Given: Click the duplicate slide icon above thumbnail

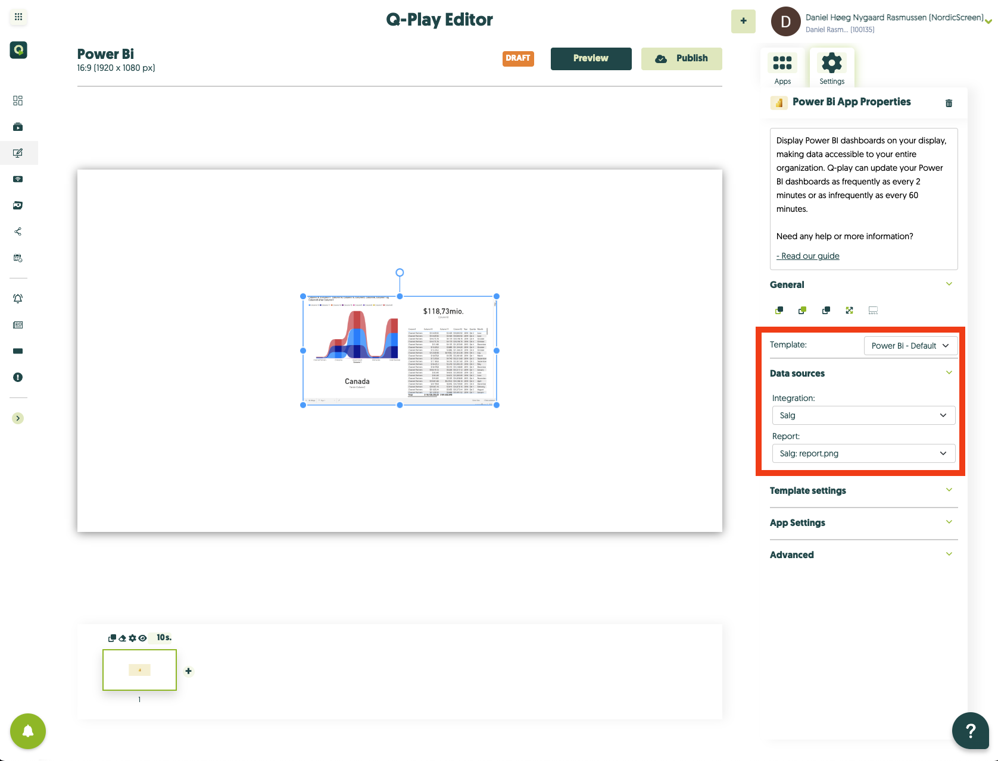Looking at the screenshot, I should (112, 638).
